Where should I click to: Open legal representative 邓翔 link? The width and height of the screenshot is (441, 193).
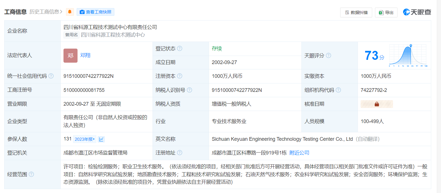85,55
